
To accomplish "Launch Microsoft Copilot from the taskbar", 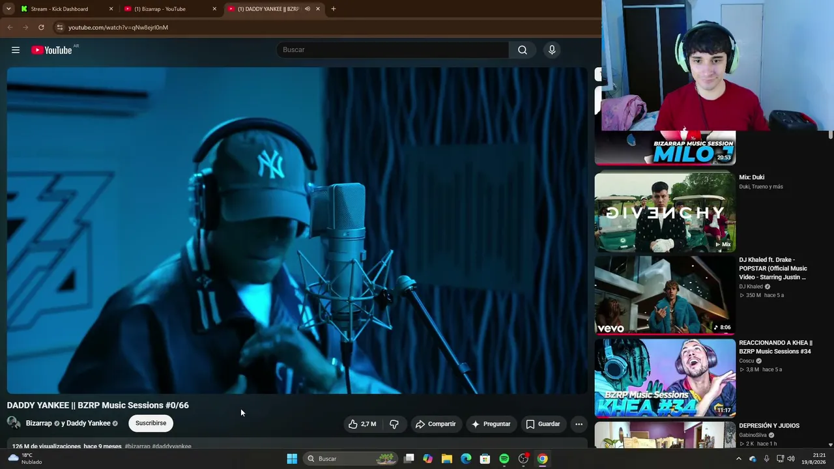I will (x=427, y=459).
